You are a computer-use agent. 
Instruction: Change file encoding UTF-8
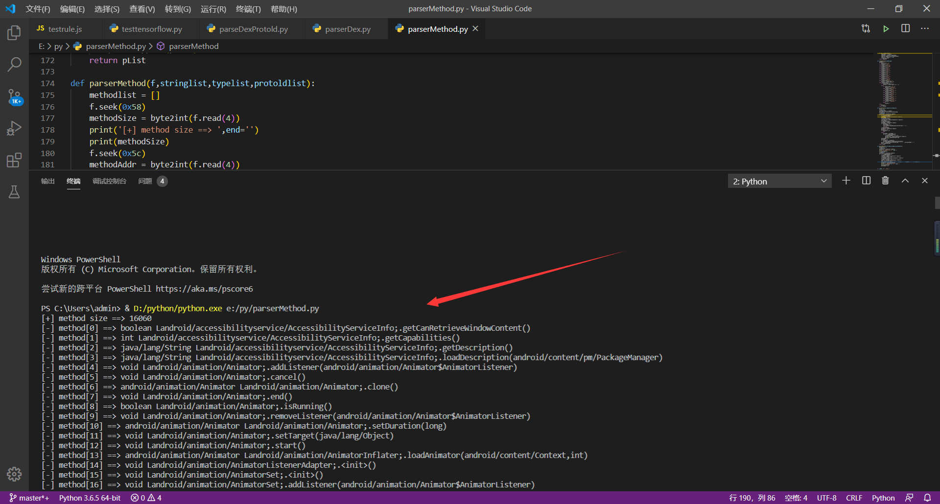click(x=826, y=498)
